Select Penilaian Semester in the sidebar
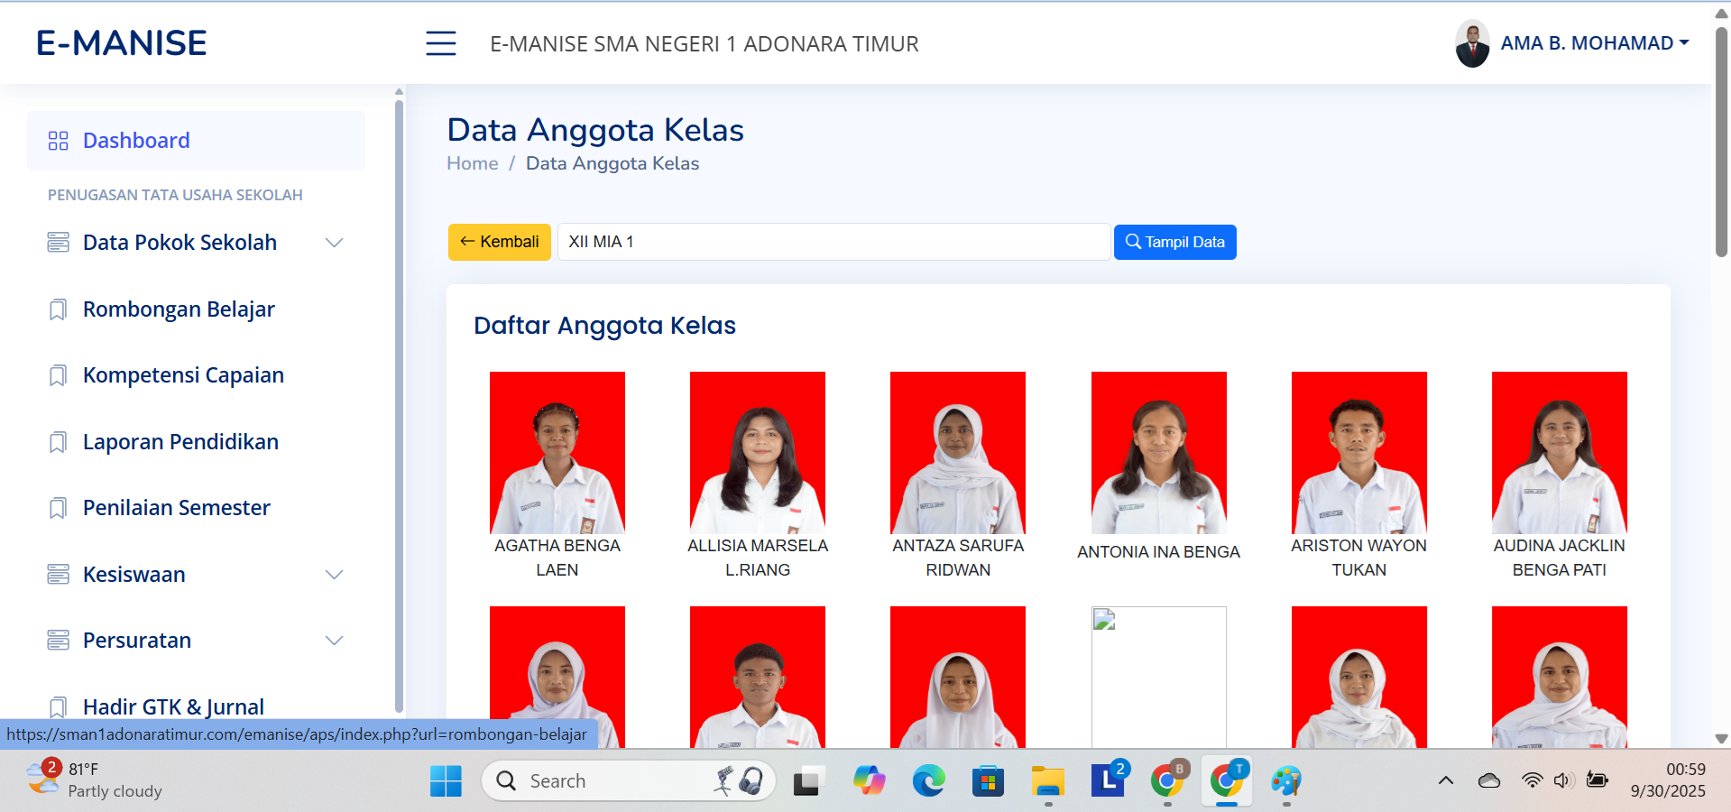This screenshot has height=812, width=1731. tap(176, 508)
